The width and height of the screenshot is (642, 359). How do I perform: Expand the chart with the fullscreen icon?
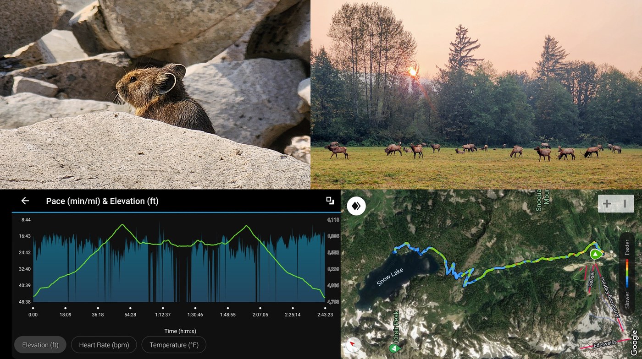coord(330,201)
